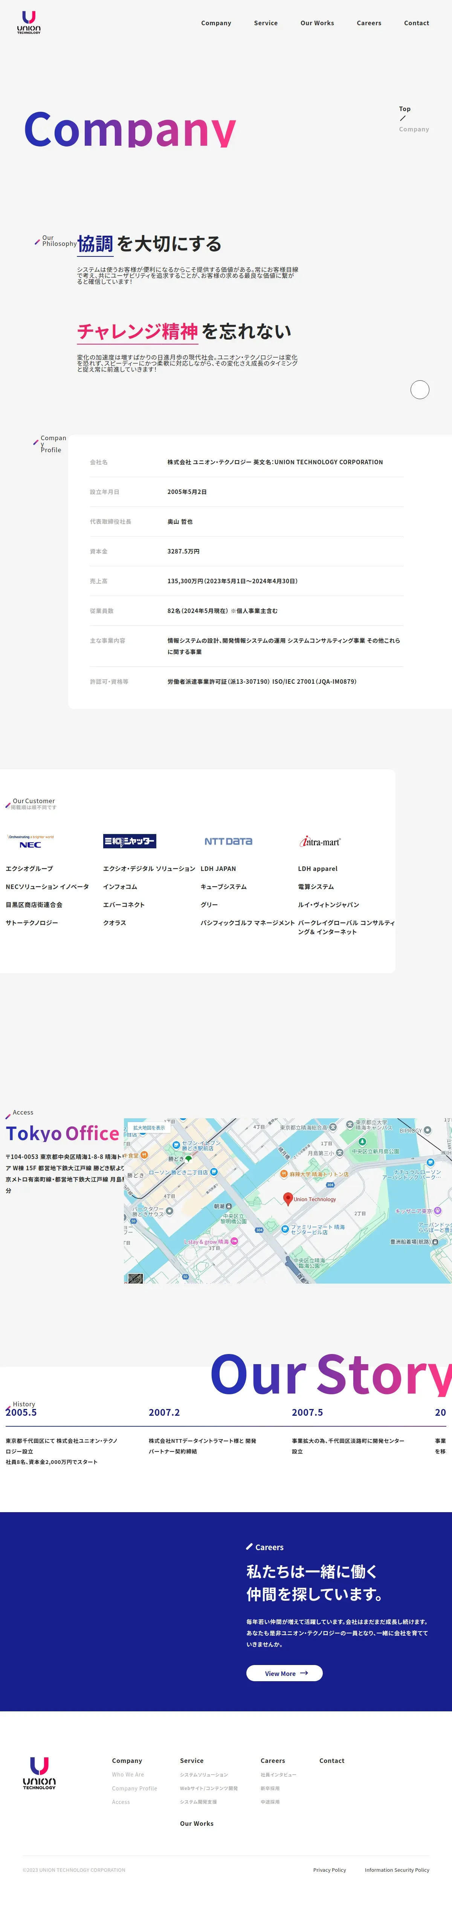The width and height of the screenshot is (452, 1906).
Task: Click the 2005年5月2日 establishment date
Action: pyautogui.click(x=187, y=492)
